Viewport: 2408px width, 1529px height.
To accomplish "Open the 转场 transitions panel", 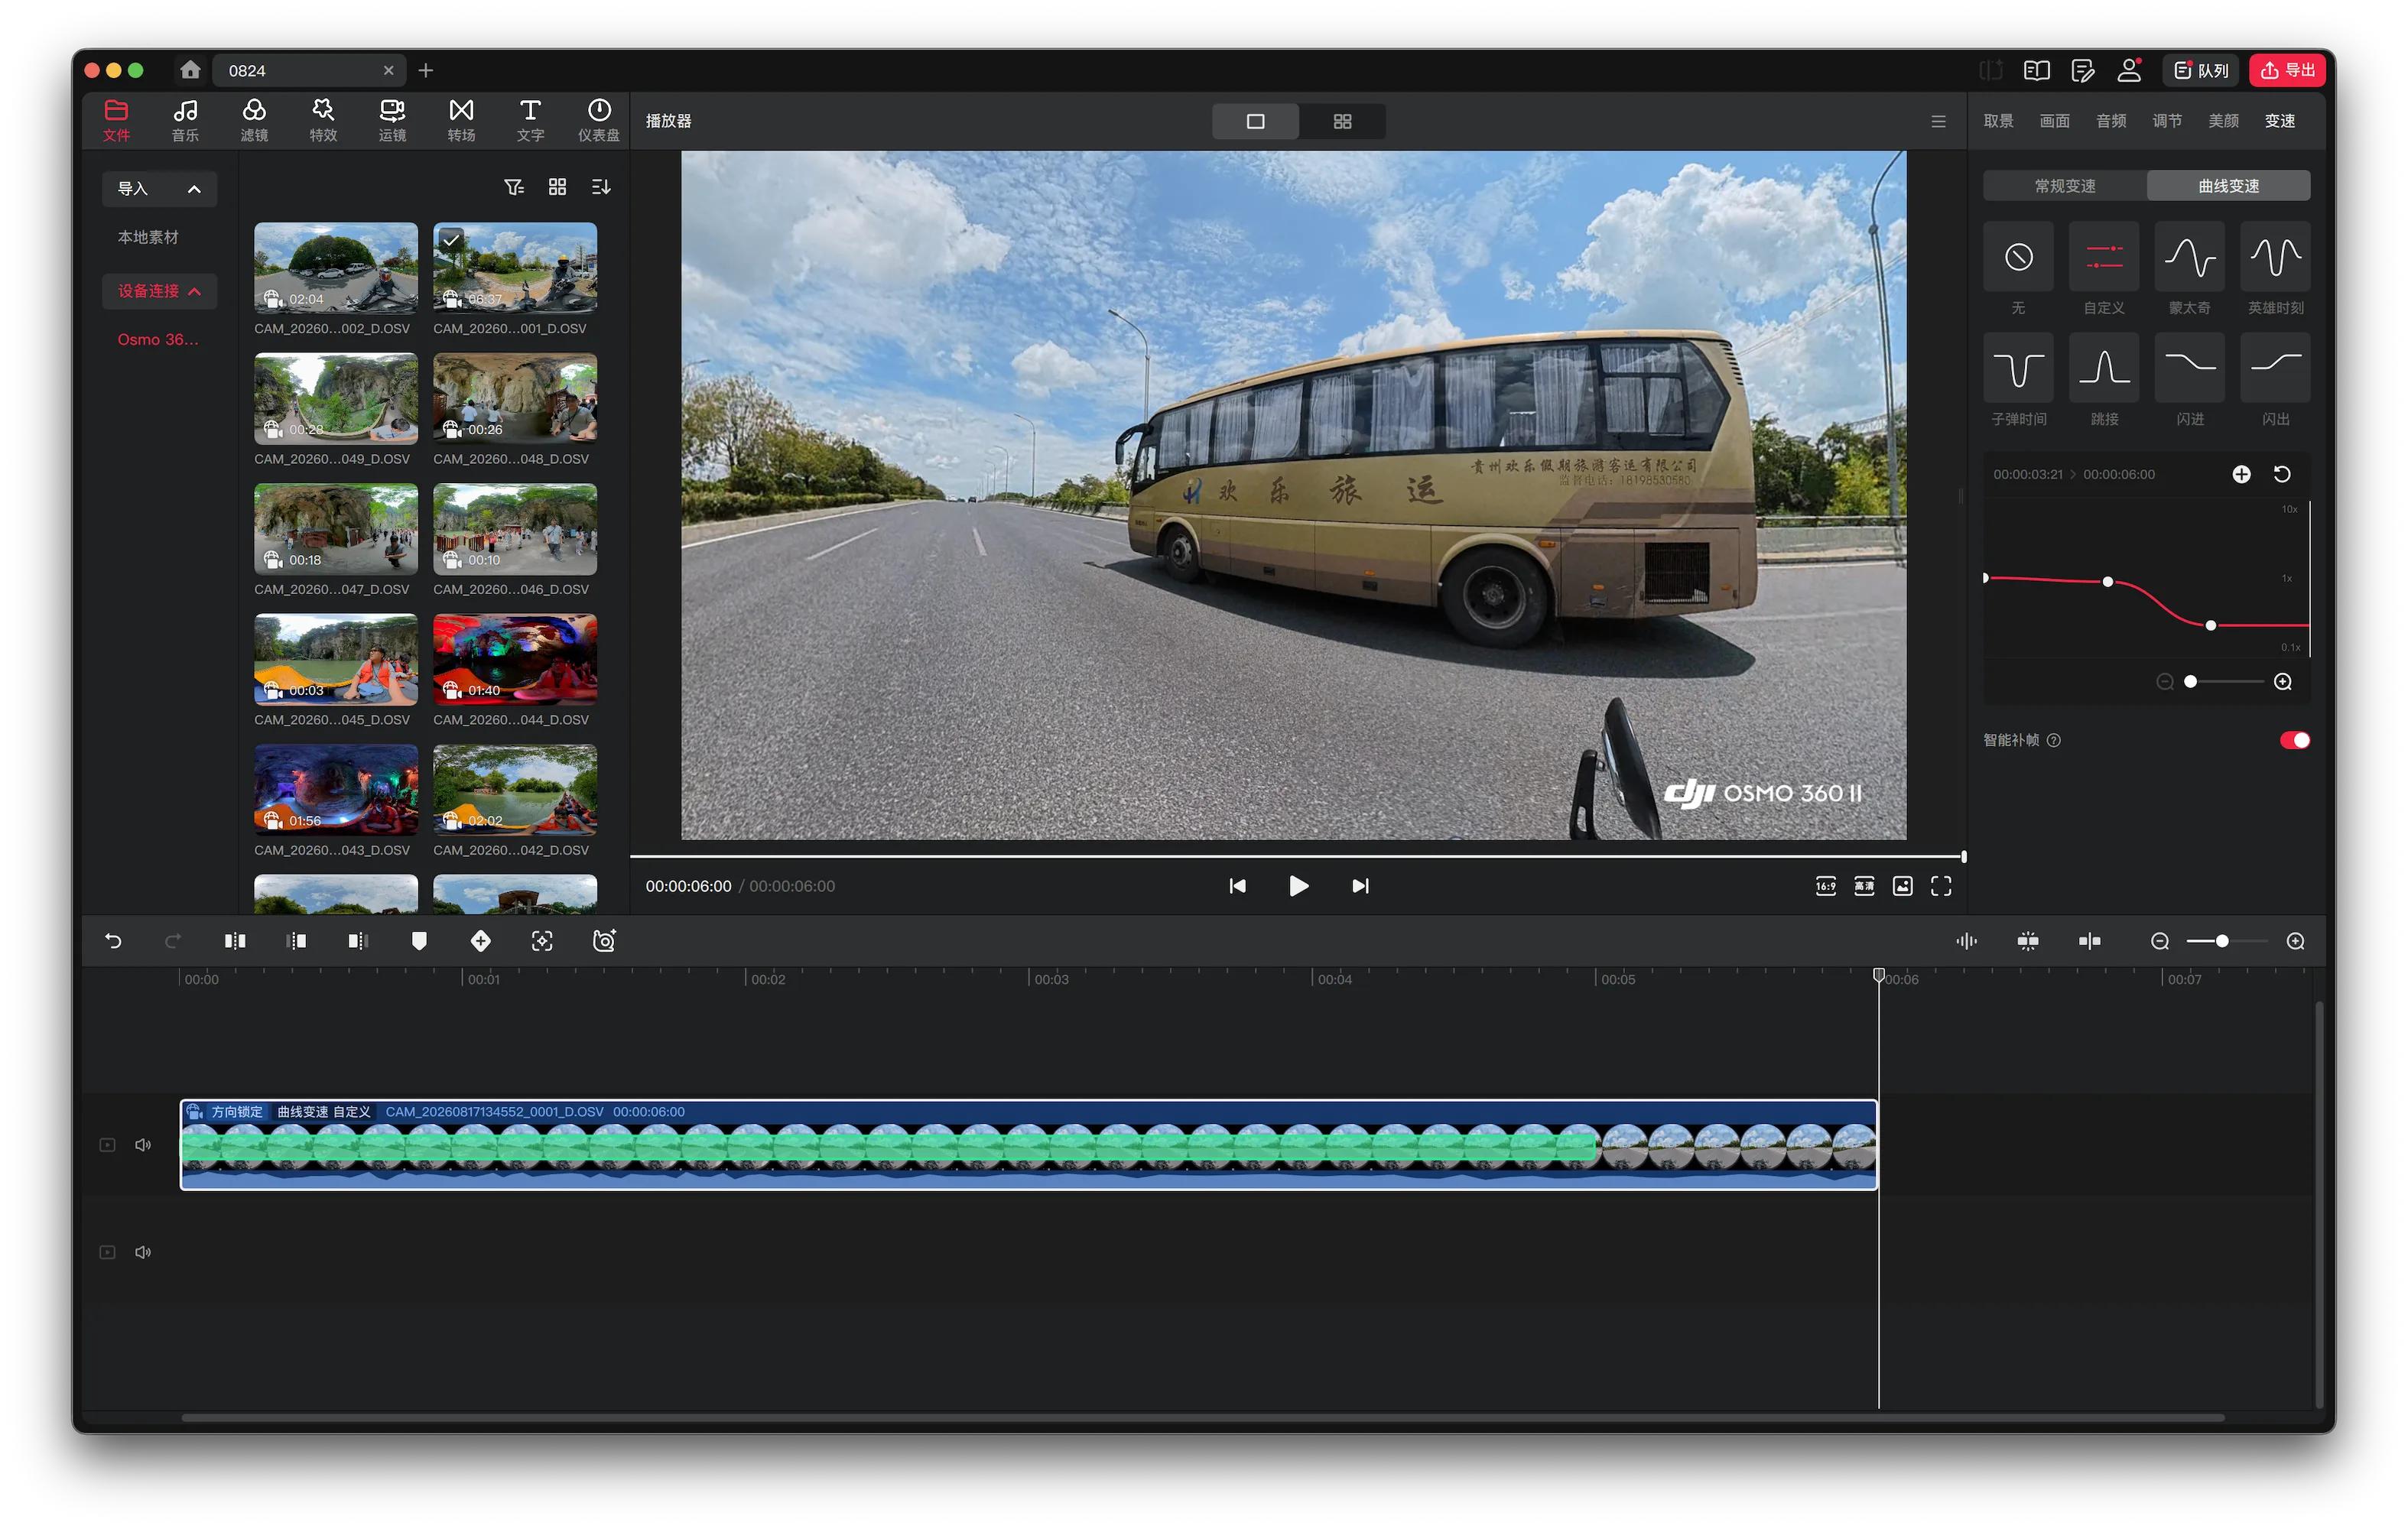I will click(x=461, y=120).
